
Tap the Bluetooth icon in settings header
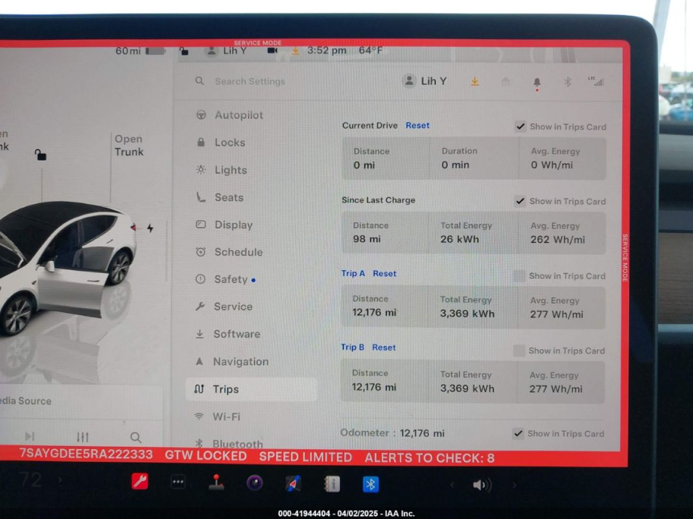567,82
